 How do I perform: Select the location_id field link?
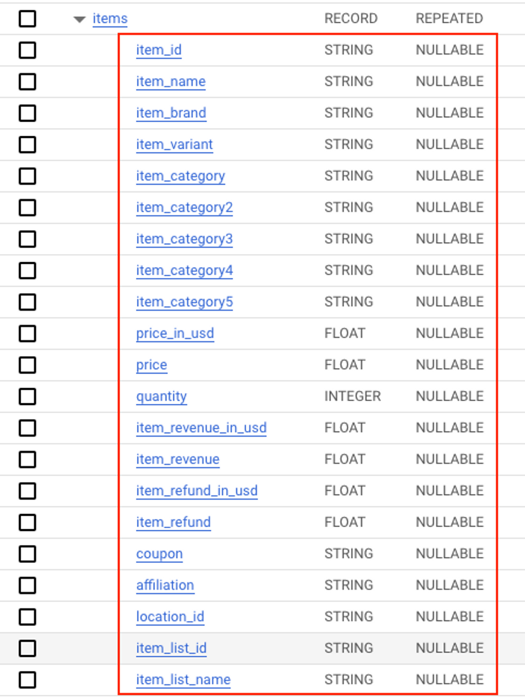[170, 616]
